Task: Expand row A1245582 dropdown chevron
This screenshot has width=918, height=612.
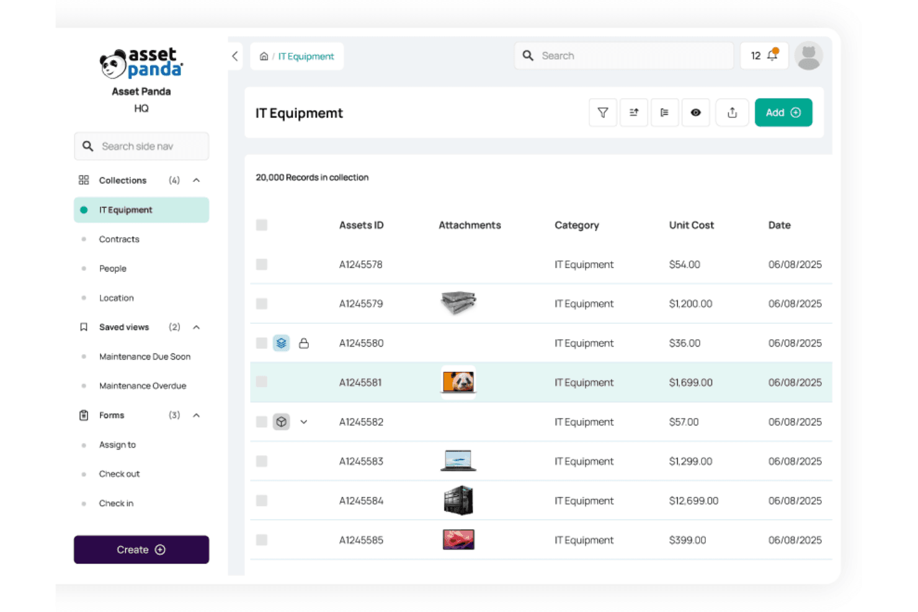Action: click(x=304, y=422)
